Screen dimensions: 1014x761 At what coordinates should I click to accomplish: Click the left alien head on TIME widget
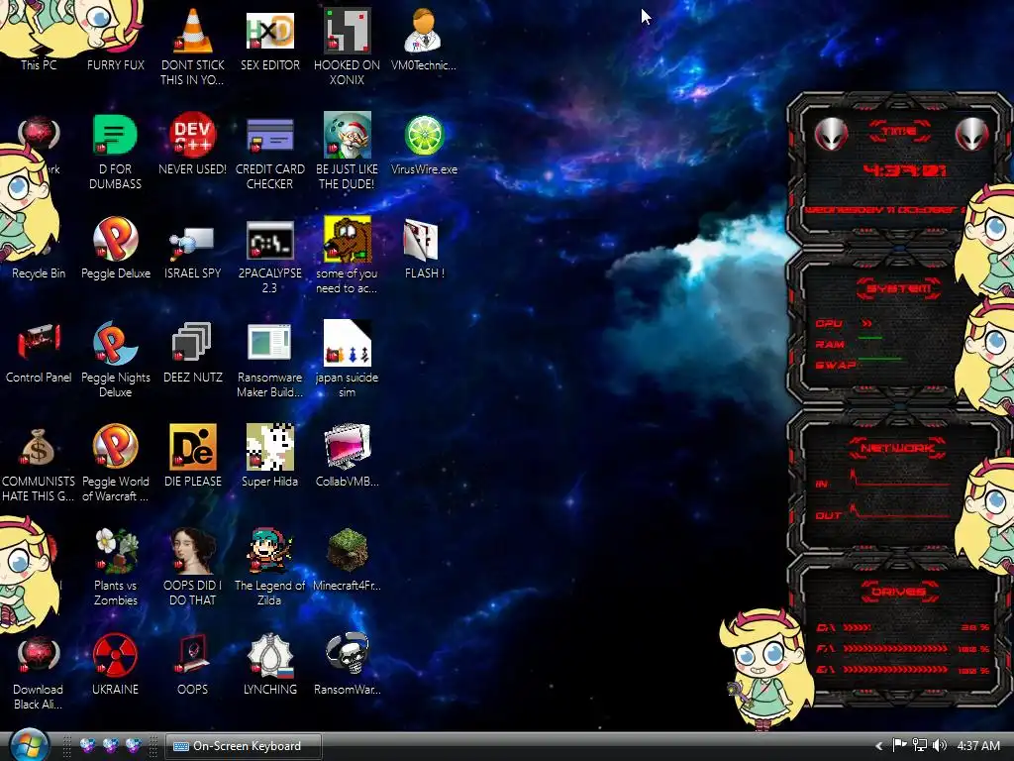tap(831, 135)
